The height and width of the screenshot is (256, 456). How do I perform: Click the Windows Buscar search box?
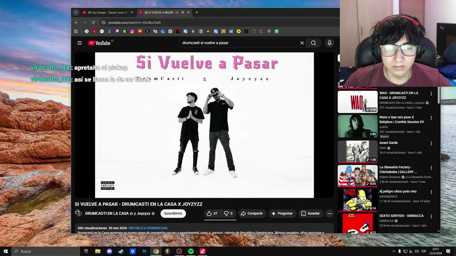[46, 251]
